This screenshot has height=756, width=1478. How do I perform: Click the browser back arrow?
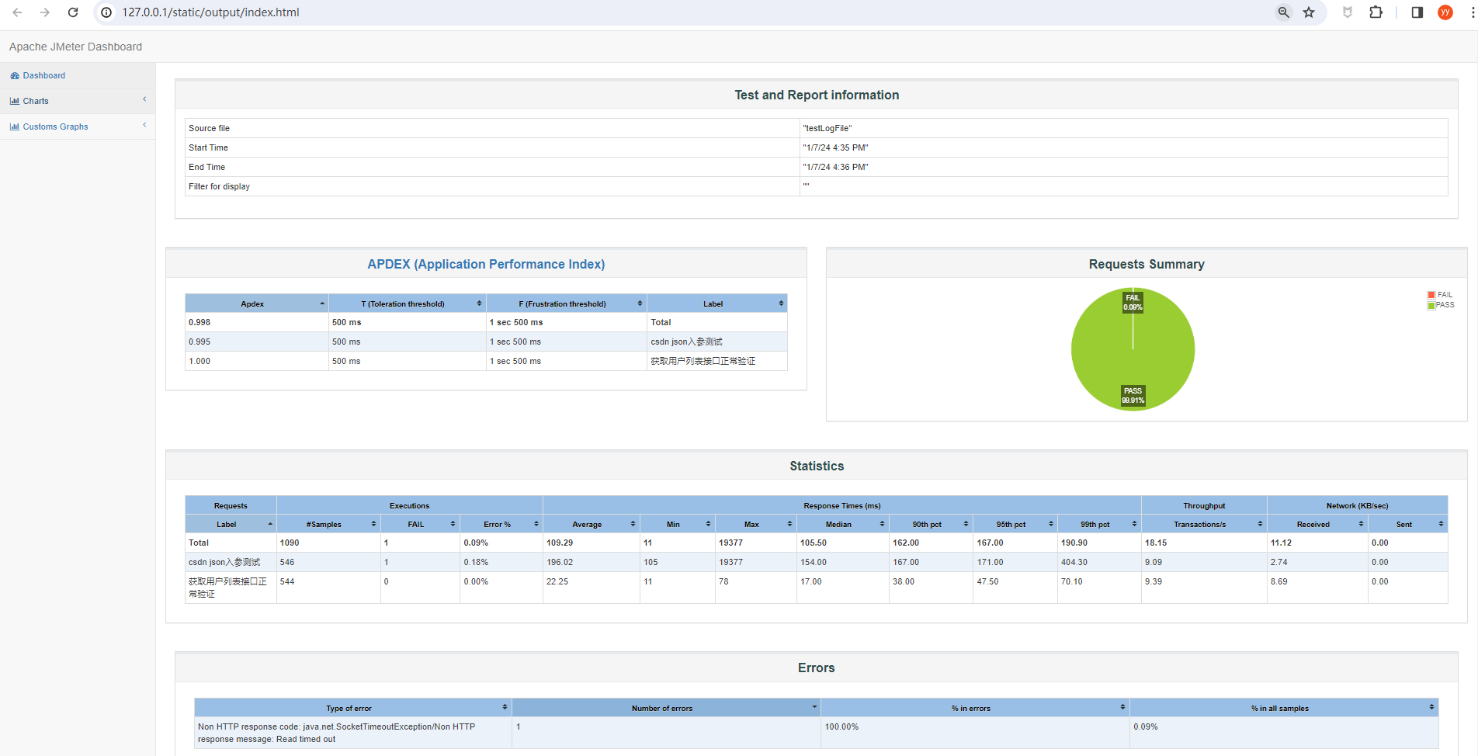coord(17,12)
